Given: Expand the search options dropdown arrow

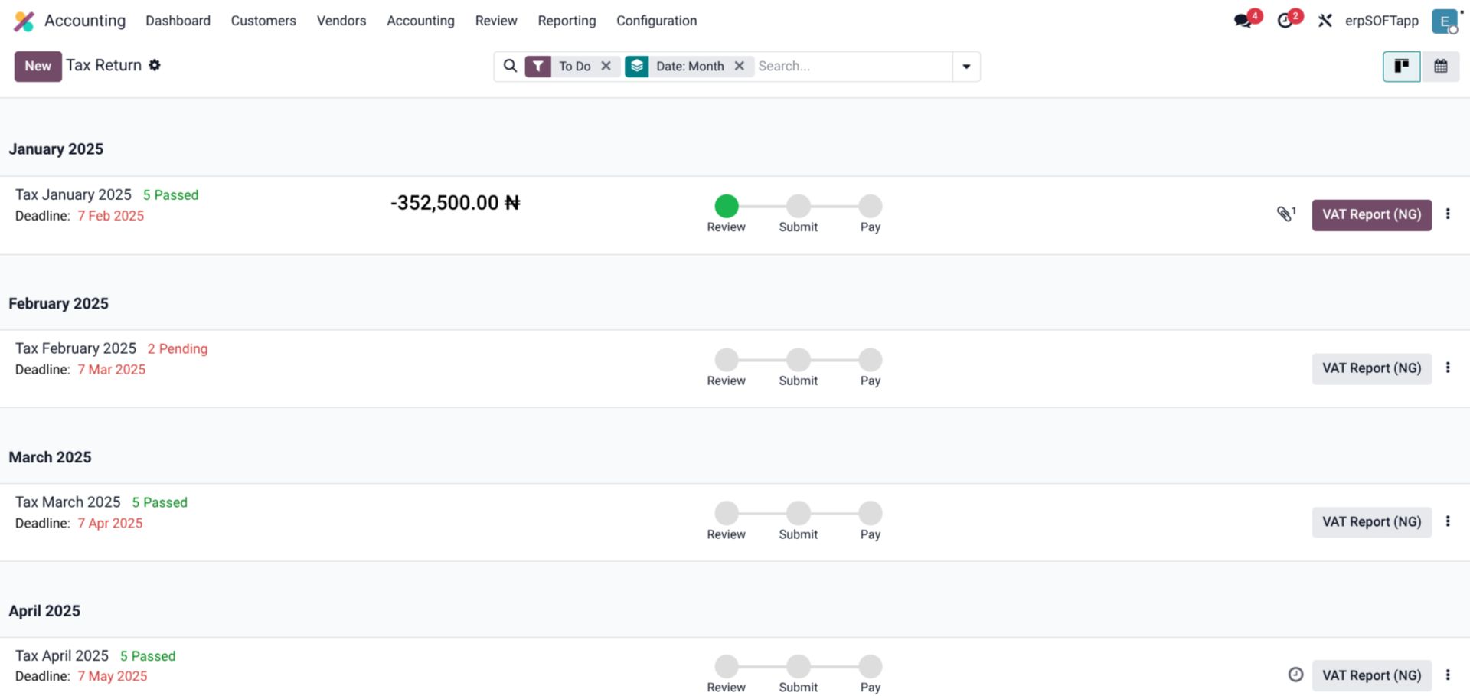Looking at the screenshot, I should coord(965,66).
